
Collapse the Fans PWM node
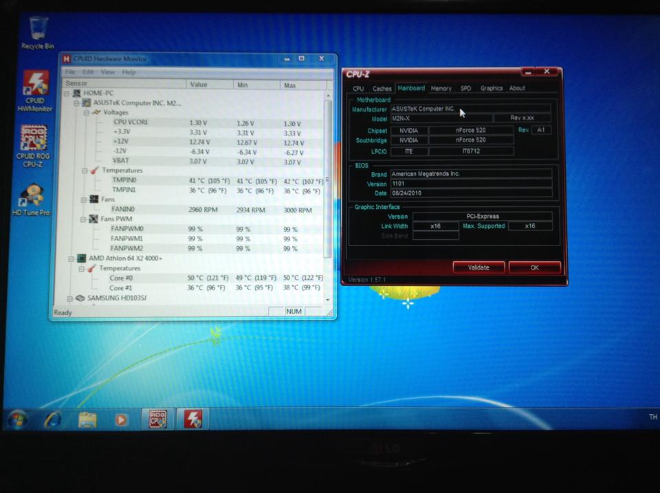pos(83,219)
